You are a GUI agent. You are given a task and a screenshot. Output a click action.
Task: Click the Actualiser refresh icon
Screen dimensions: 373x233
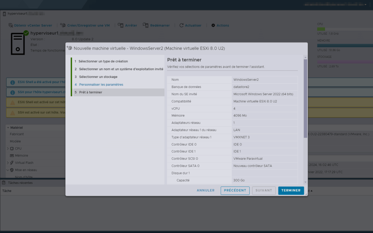point(182,25)
